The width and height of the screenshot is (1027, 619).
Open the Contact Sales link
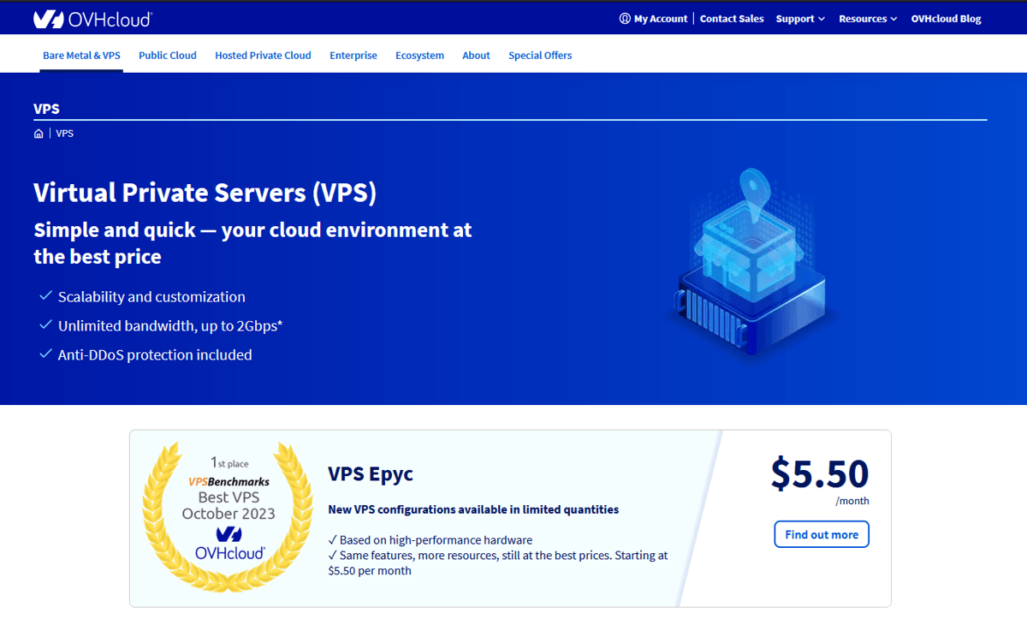pyautogui.click(x=732, y=19)
